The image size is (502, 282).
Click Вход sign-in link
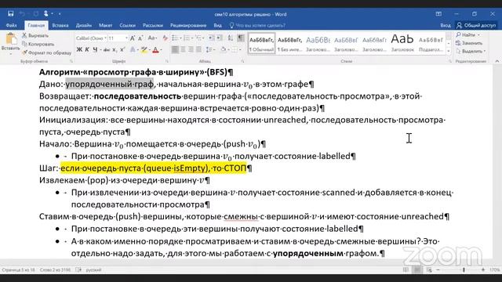tap(446, 25)
